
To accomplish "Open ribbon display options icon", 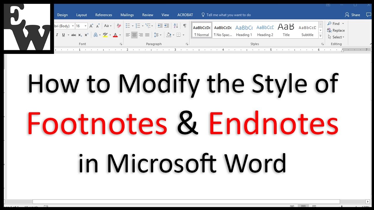I will pos(328,5).
